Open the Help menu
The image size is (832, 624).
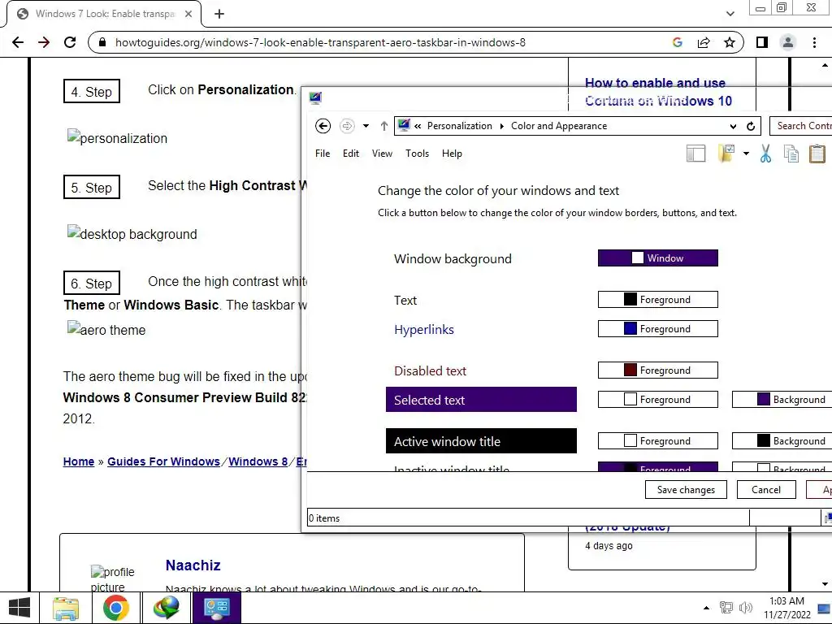click(x=452, y=154)
